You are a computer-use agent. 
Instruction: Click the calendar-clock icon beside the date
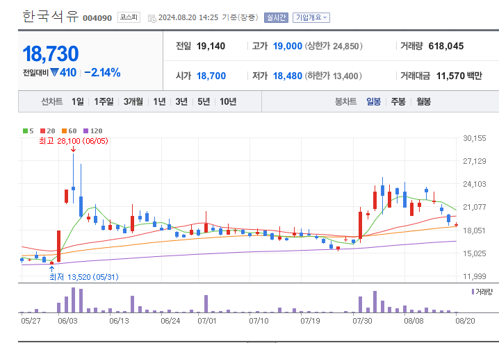click(152, 19)
